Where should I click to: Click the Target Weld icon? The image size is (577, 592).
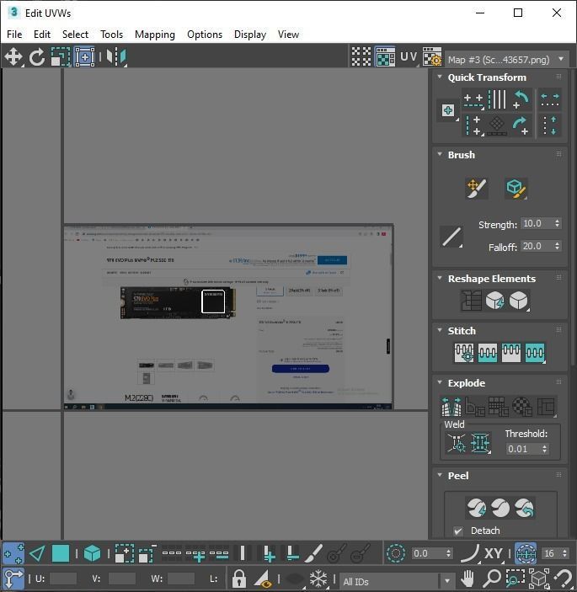pyautogui.click(x=457, y=442)
